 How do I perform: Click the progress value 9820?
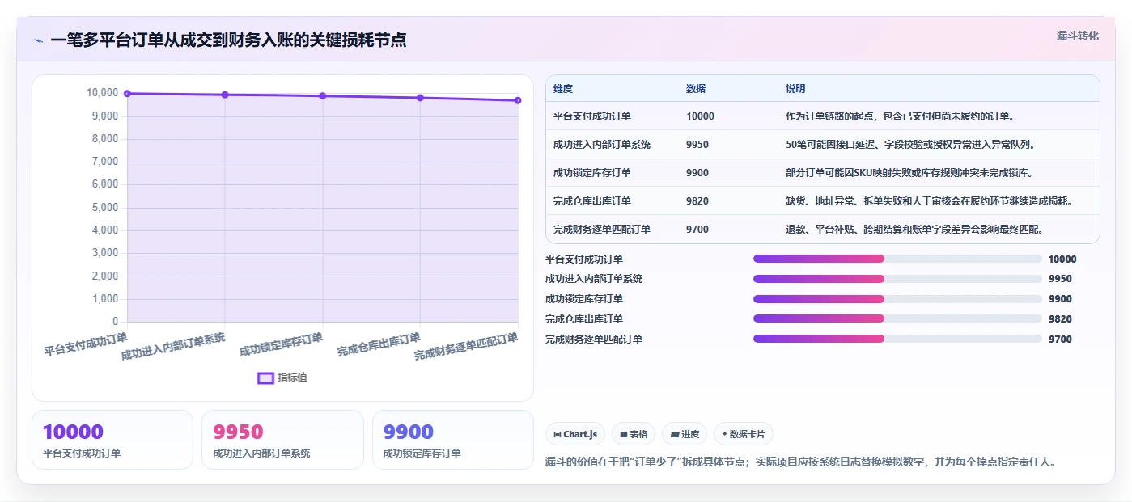(x=1060, y=319)
